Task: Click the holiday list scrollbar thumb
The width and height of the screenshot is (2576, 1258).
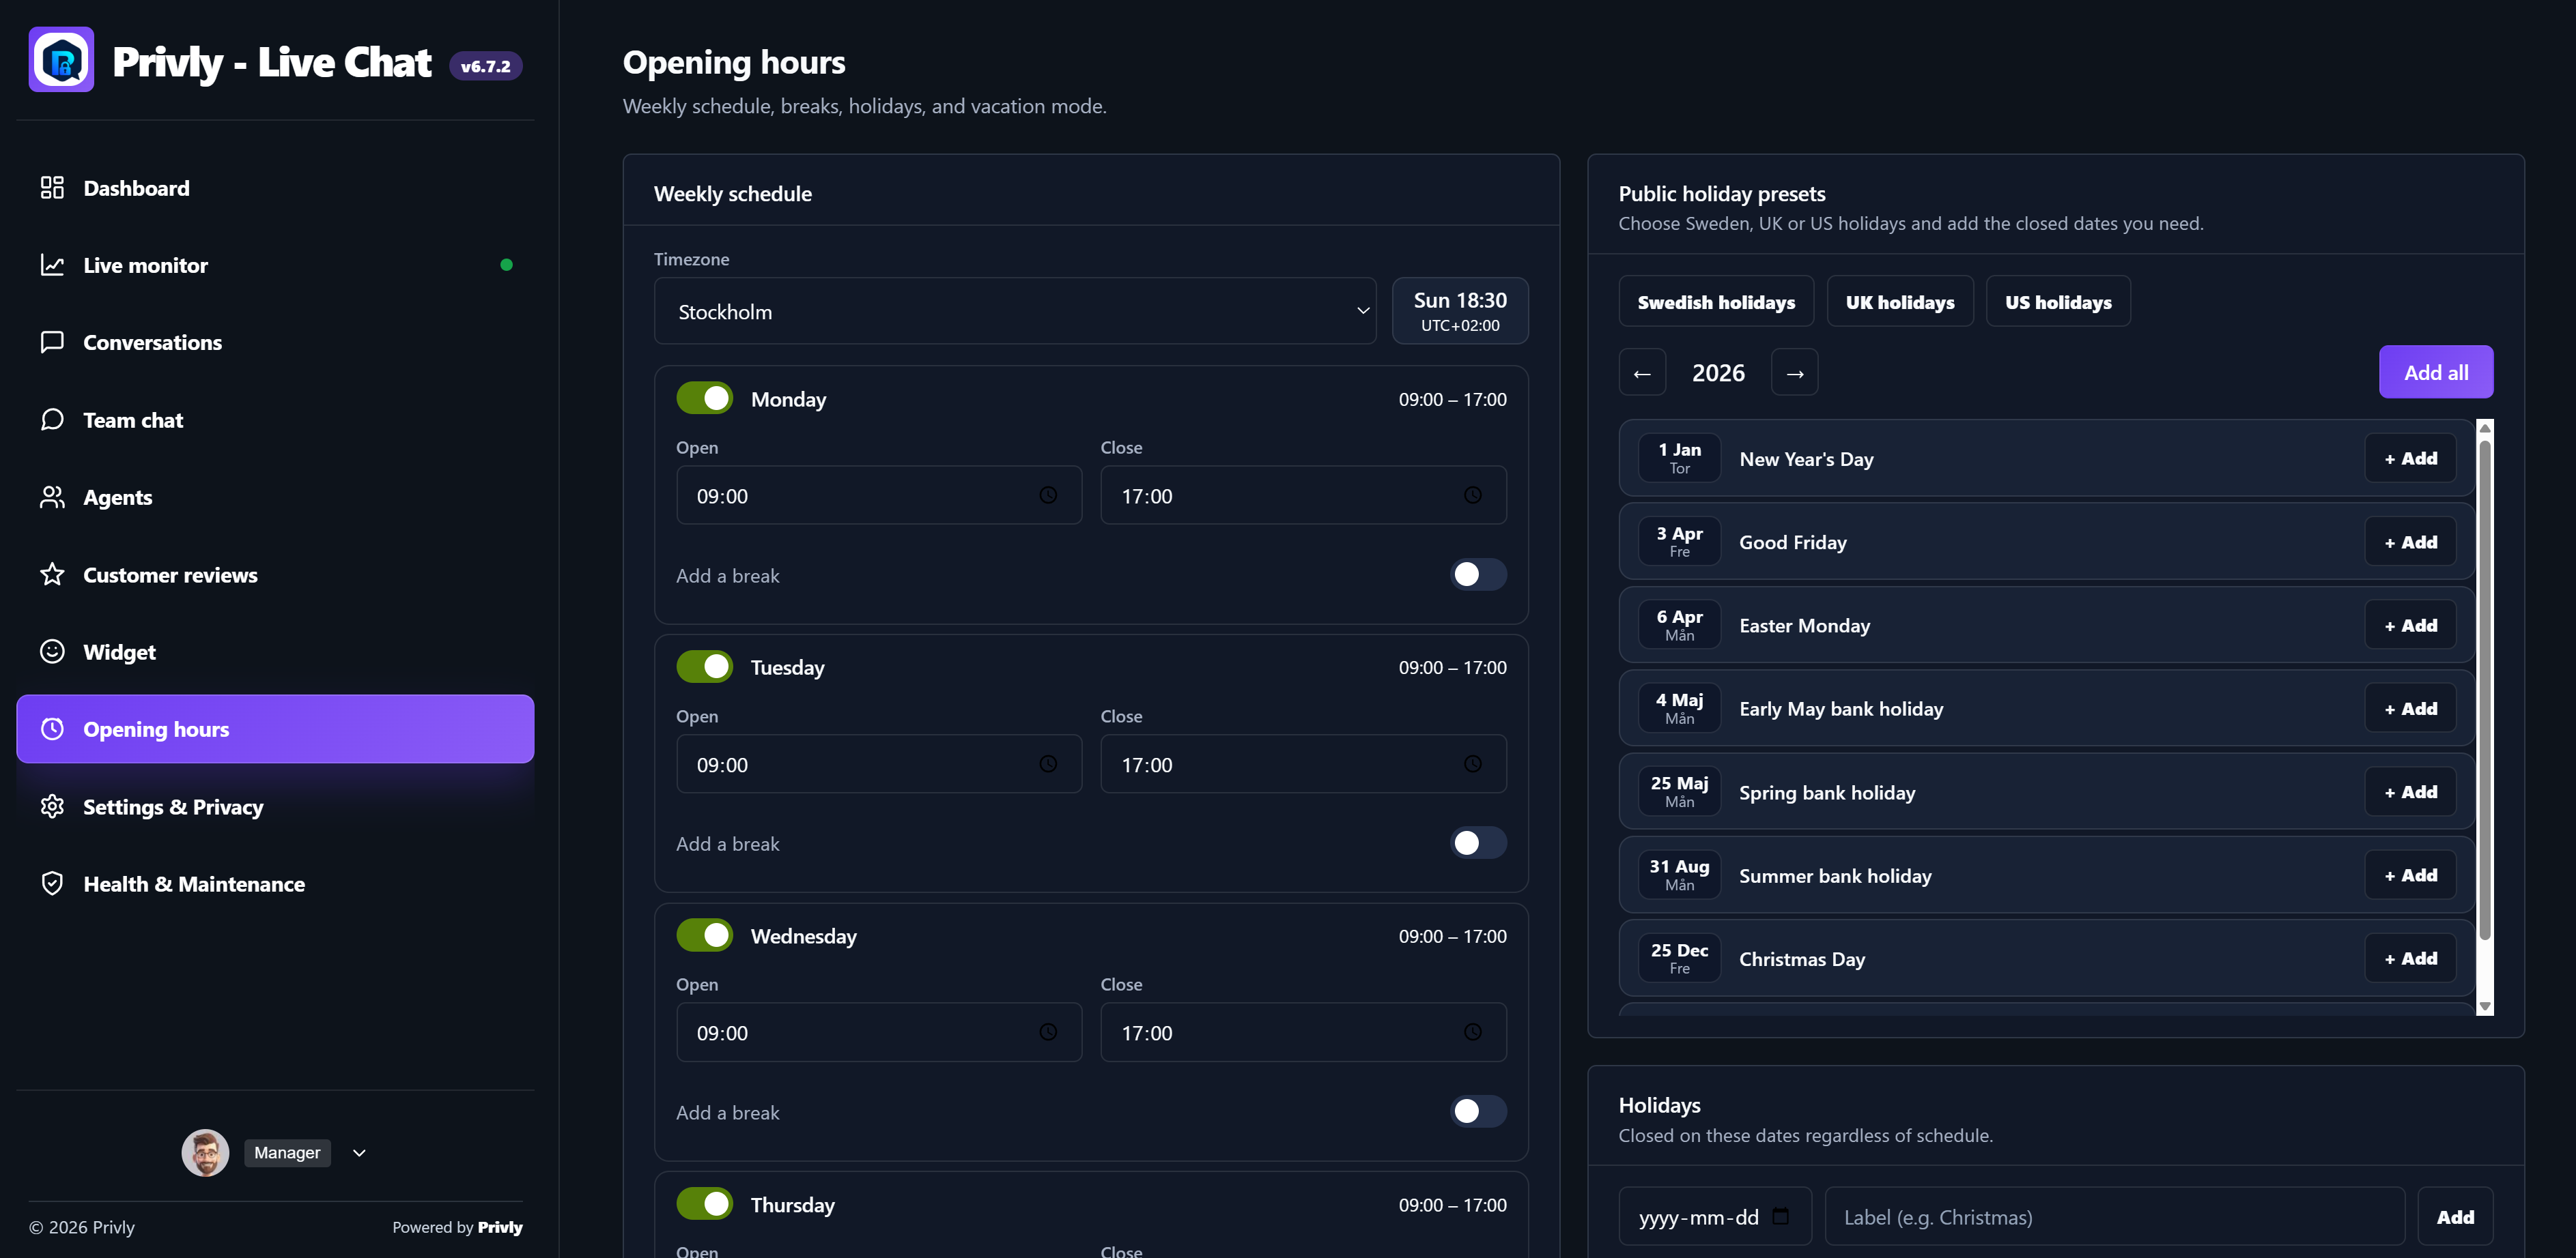Action: [2485, 690]
